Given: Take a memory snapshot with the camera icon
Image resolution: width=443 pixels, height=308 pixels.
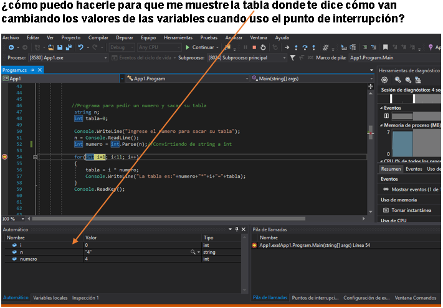Looking at the screenshot, I should click(x=386, y=210).
